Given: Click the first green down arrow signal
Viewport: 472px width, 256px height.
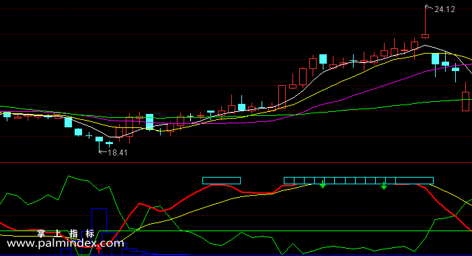Looking at the screenshot, I should (323, 184).
